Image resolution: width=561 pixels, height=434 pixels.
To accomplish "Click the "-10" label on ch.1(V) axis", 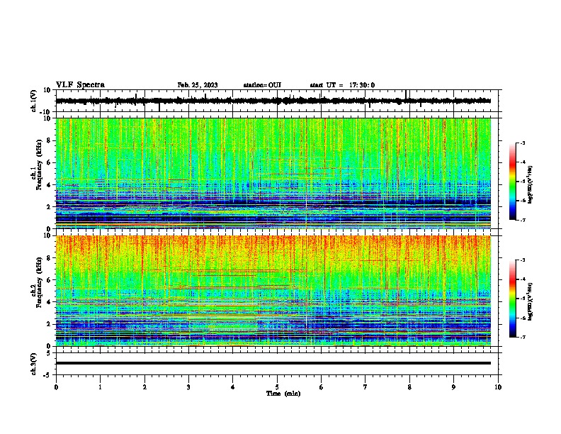I will pos(46,112).
